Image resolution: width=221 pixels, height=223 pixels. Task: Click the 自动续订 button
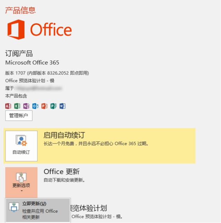21,146
